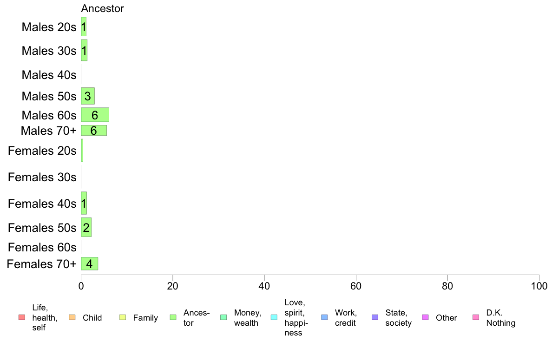Click the red Life, health, self legend swatch

(22, 317)
